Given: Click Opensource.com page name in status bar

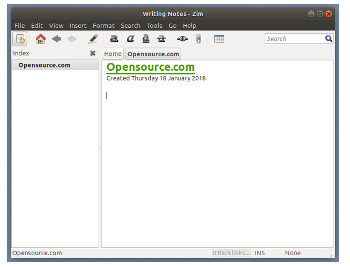Looking at the screenshot, I should pyautogui.click(x=37, y=253).
